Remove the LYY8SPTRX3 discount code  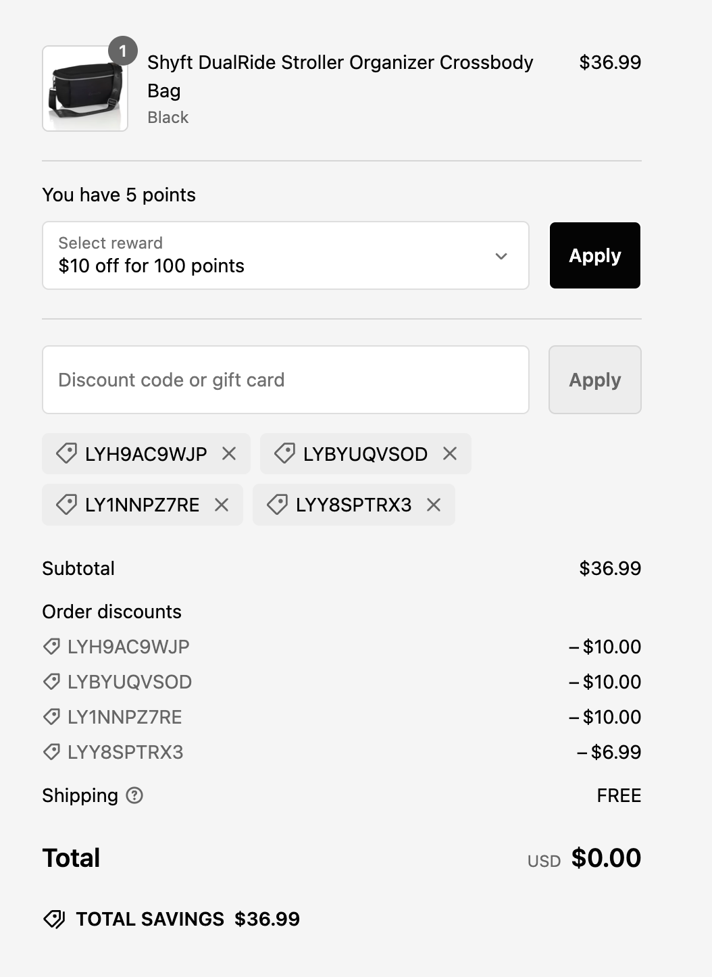[433, 505]
